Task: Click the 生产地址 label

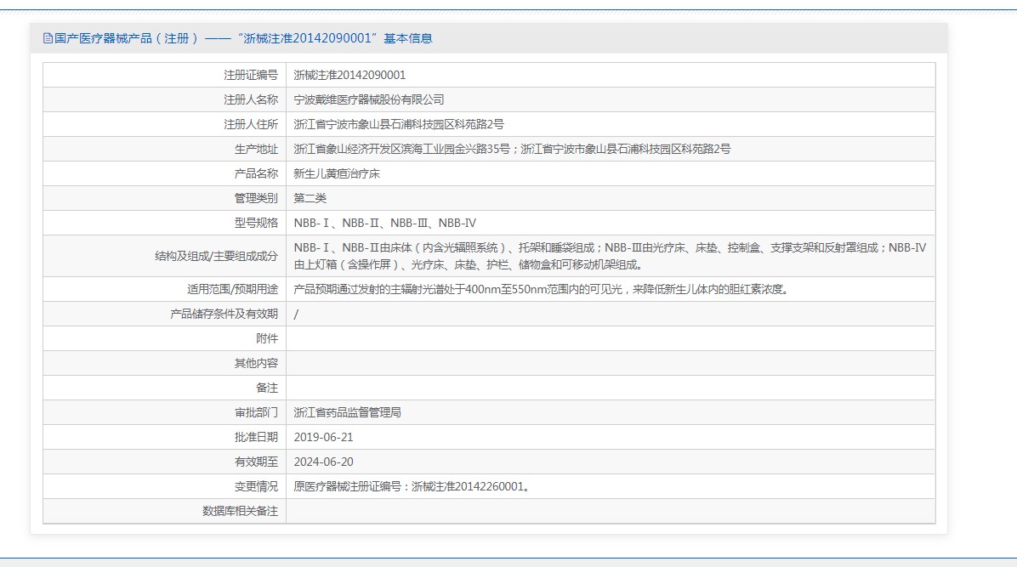Action: (256, 150)
